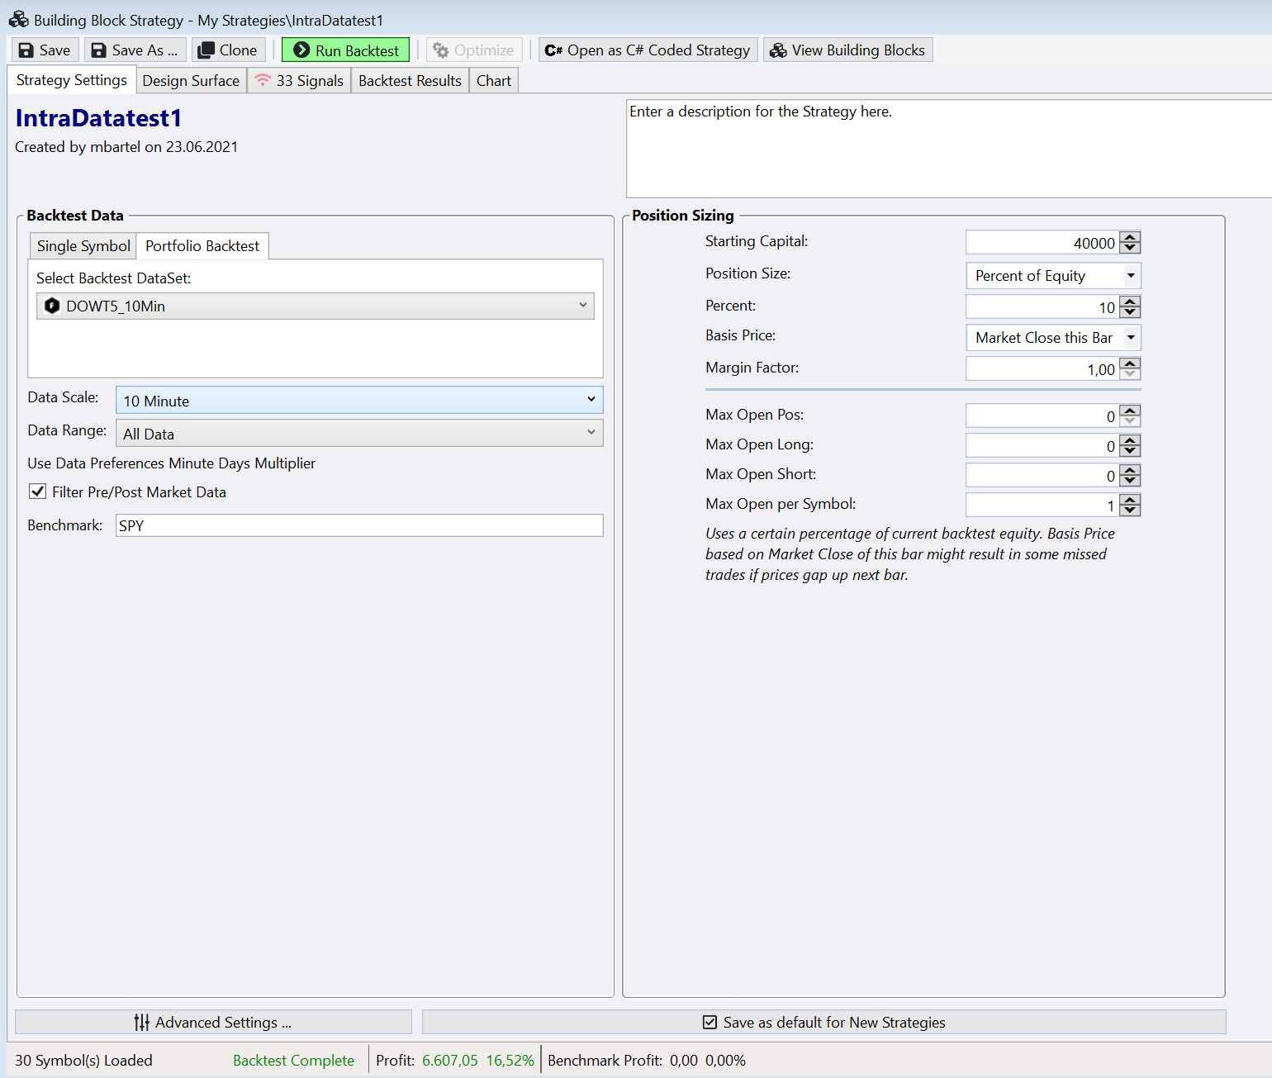Increase Starting Capital using the up stepper arrow
Viewport: 1272px width, 1078px height.
pyautogui.click(x=1130, y=237)
